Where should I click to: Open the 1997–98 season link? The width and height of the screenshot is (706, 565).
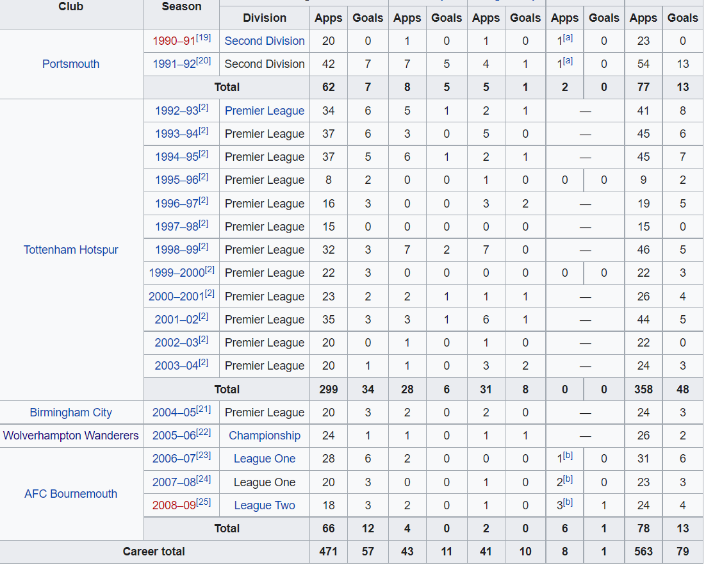click(x=177, y=227)
